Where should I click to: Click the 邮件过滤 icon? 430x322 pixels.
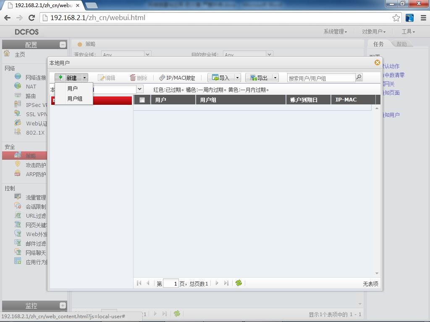click(x=18, y=243)
